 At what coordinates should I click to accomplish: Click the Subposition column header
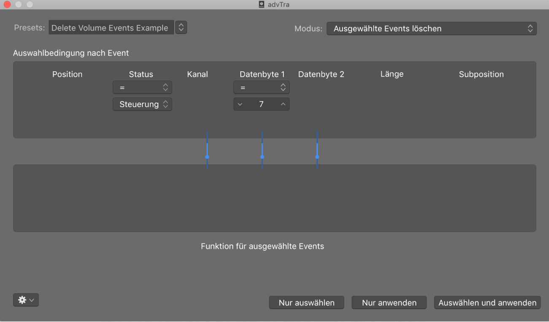[481, 74]
